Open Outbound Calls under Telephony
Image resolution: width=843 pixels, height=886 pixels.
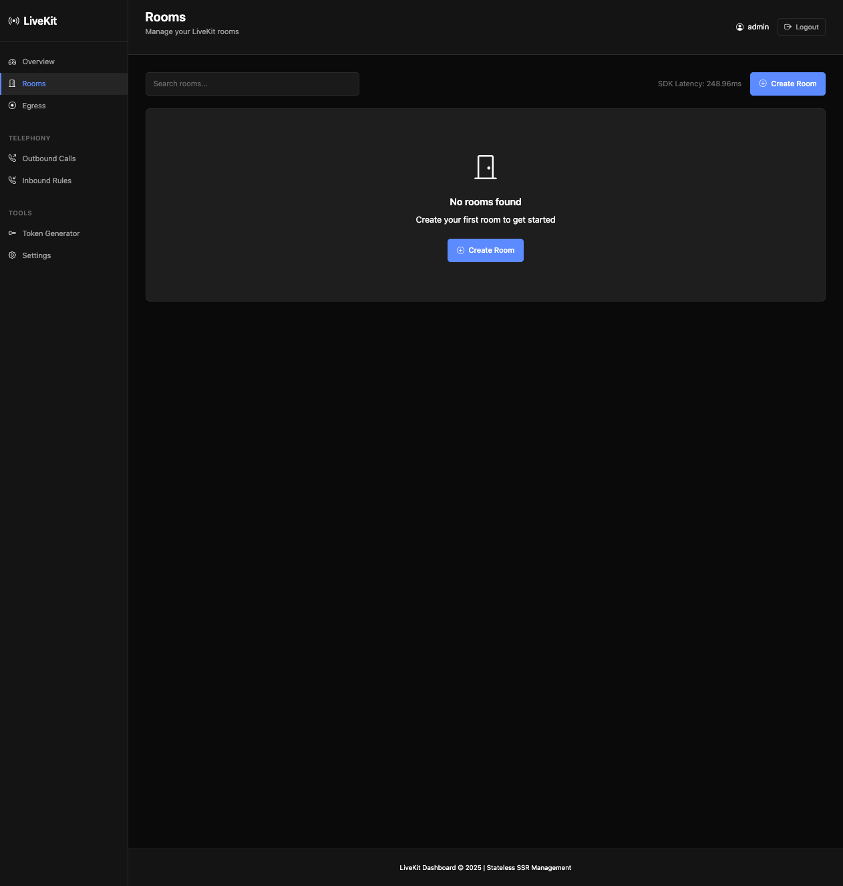pos(49,158)
